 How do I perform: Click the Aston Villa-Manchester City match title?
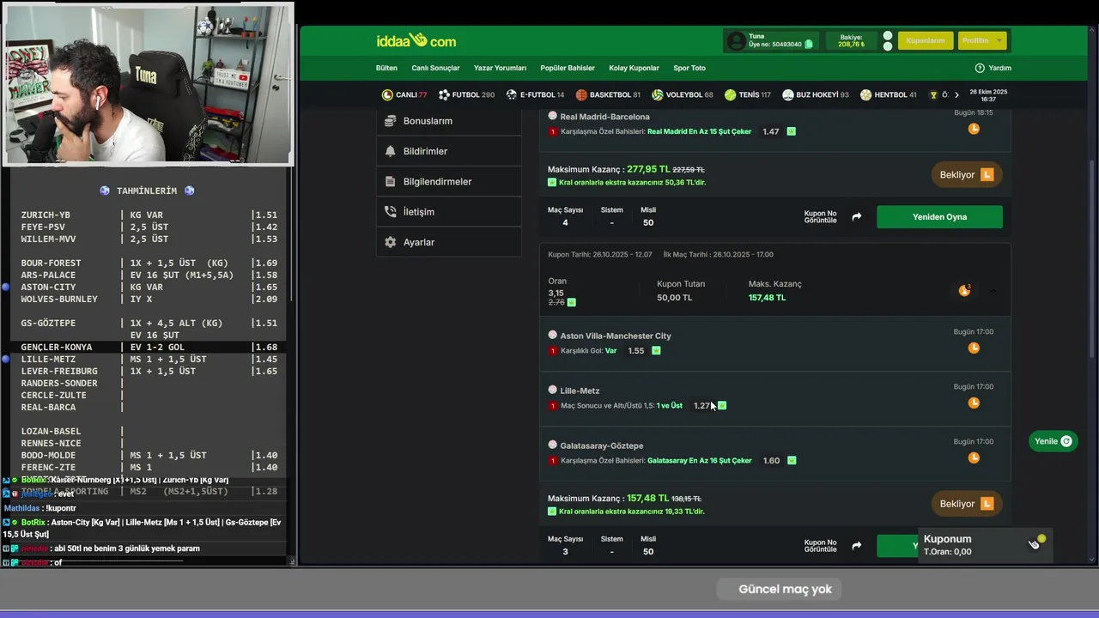(x=616, y=336)
